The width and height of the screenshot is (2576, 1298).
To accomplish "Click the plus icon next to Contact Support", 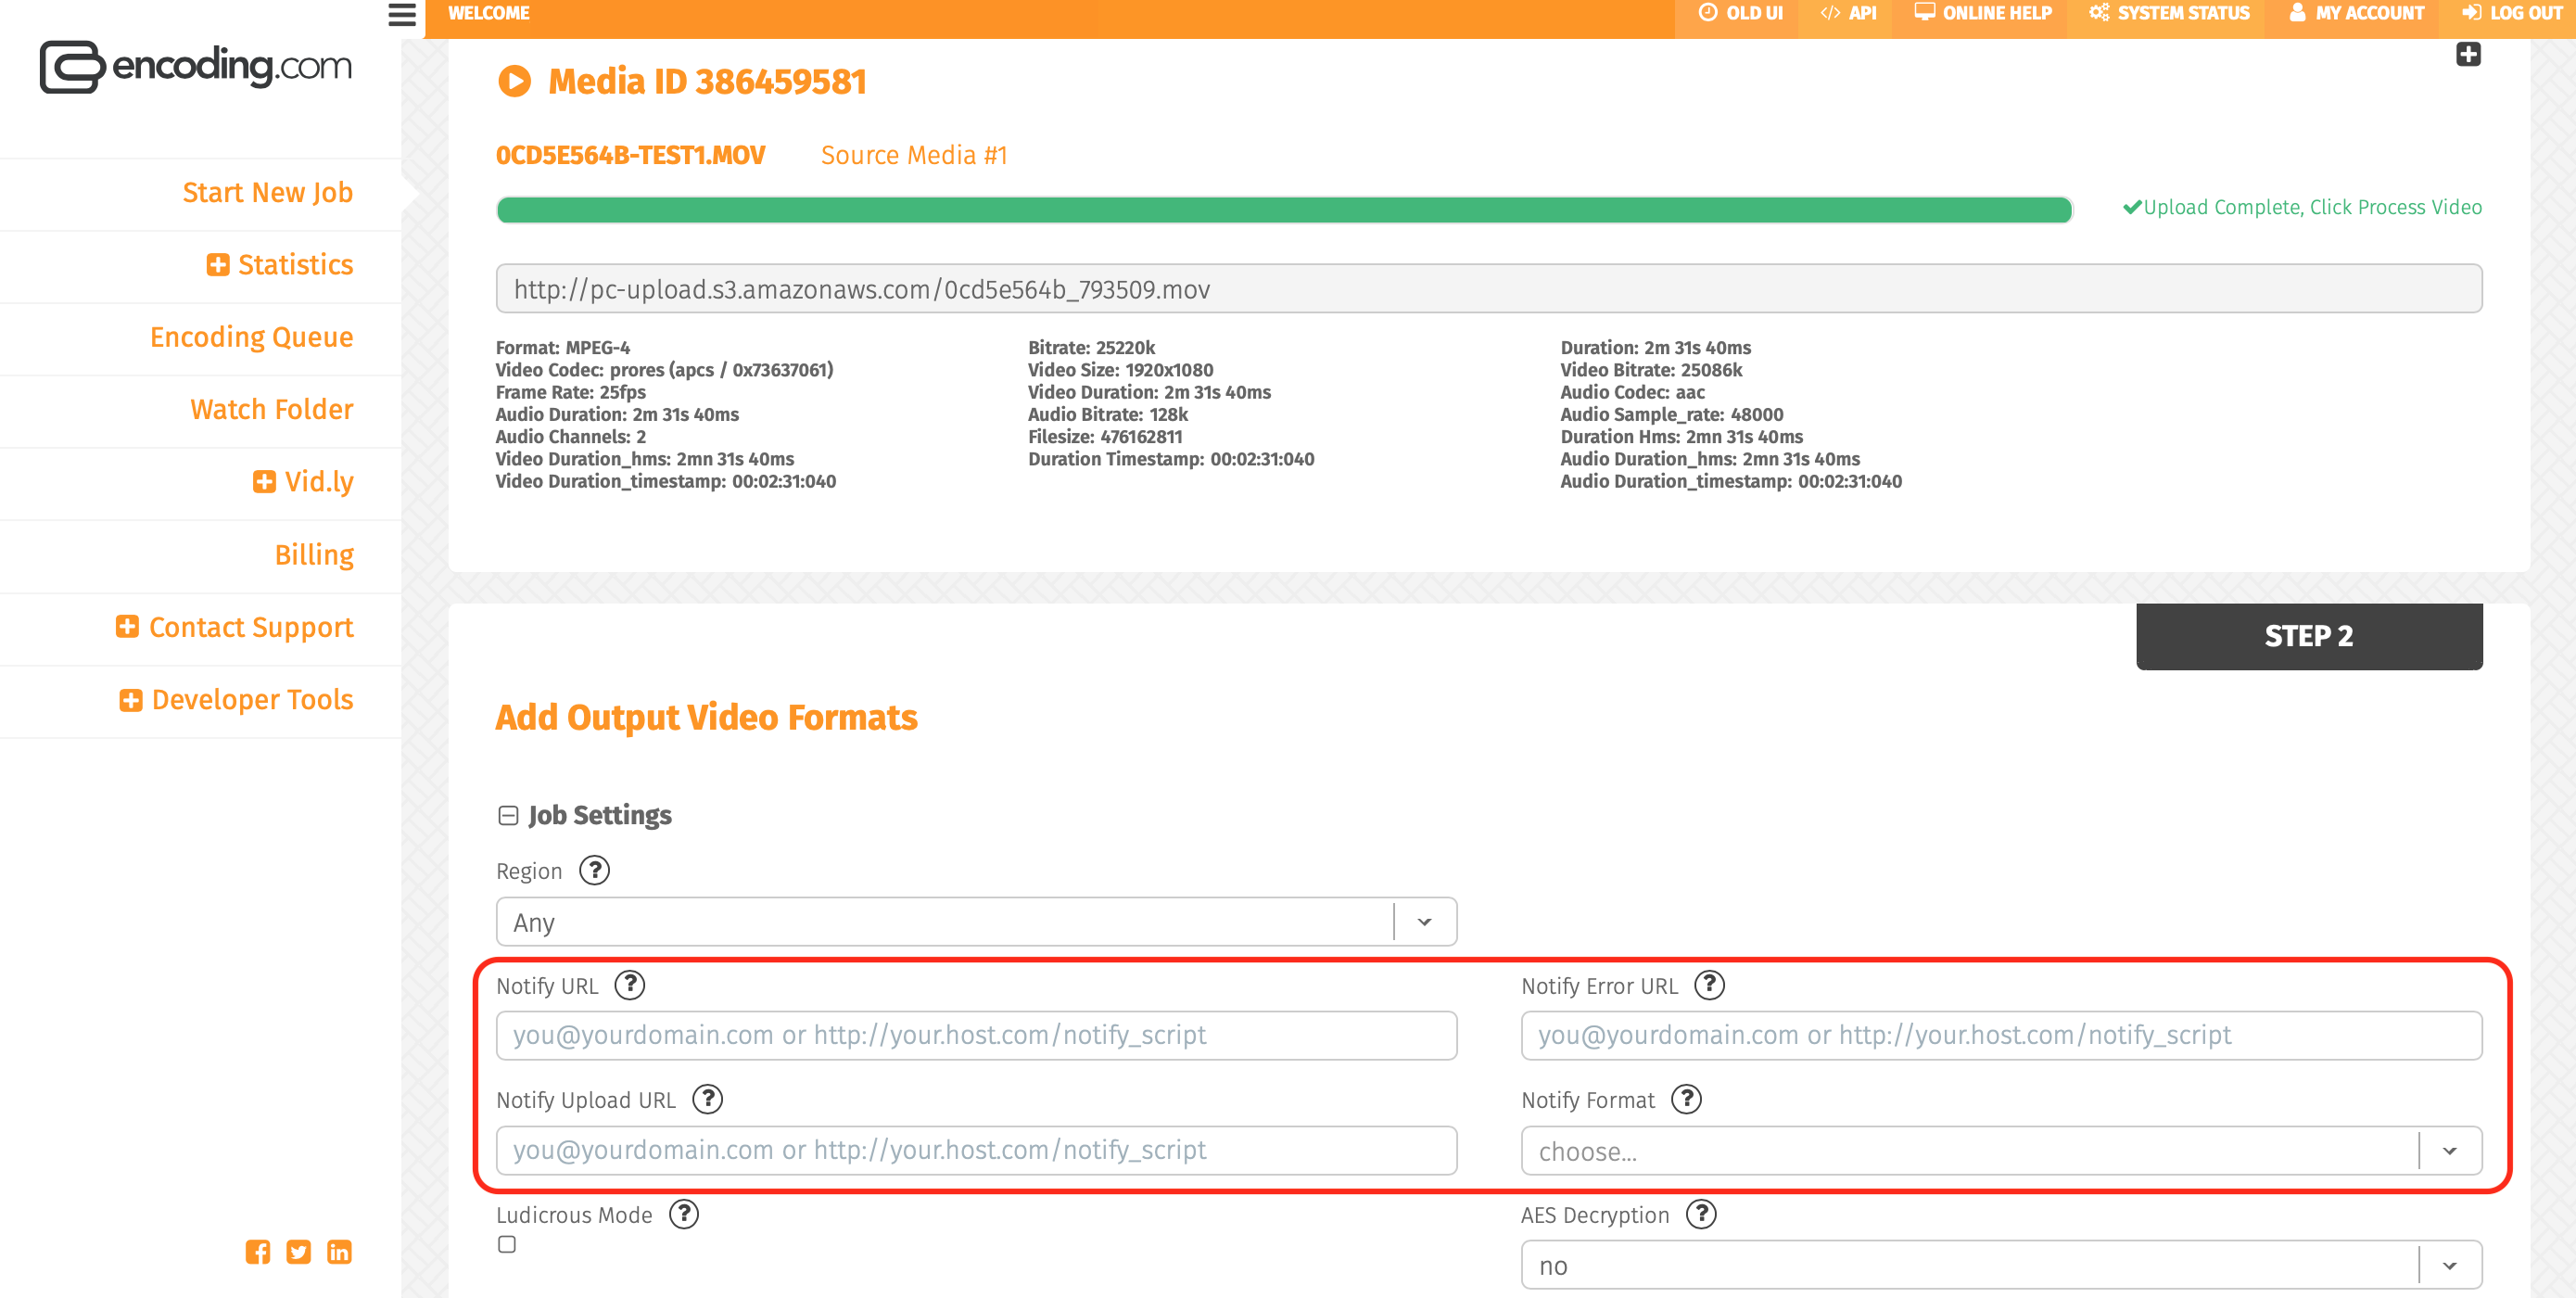I will coord(127,626).
